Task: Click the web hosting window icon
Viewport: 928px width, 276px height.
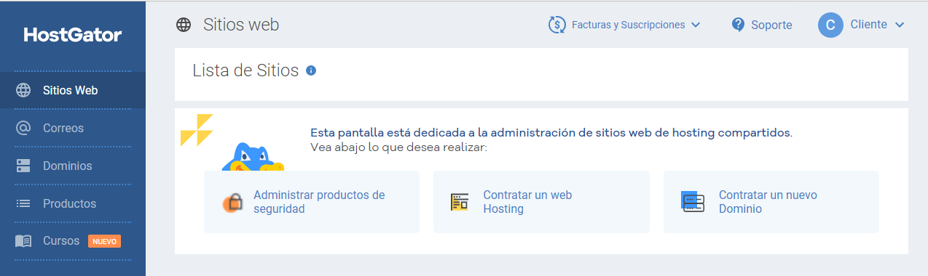Action: tap(460, 202)
